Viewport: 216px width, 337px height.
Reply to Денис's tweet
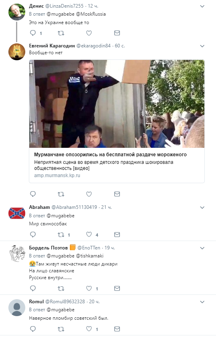[33, 33]
